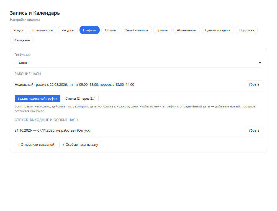Switch to the Онлайн-запись tab
This screenshot has width=277, height=211.
click(x=136, y=30)
